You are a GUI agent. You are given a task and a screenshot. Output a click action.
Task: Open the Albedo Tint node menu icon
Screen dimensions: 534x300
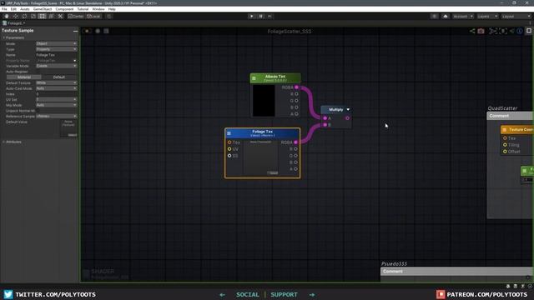click(254, 78)
